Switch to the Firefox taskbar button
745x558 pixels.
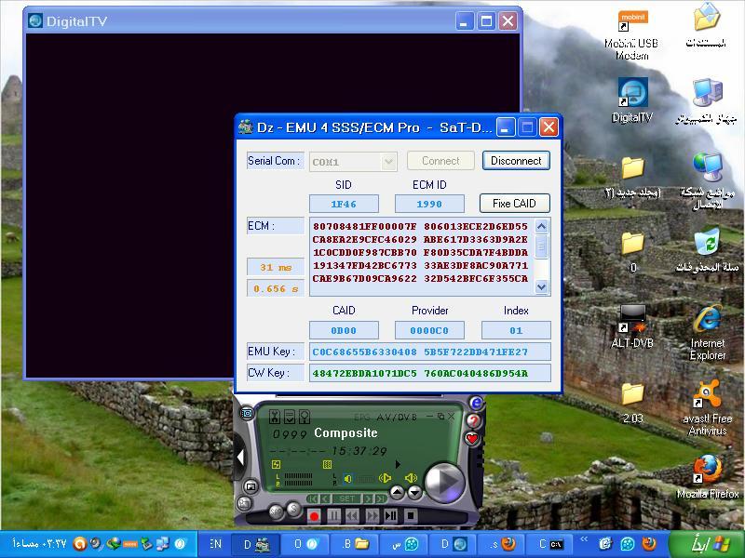(502, 544)
